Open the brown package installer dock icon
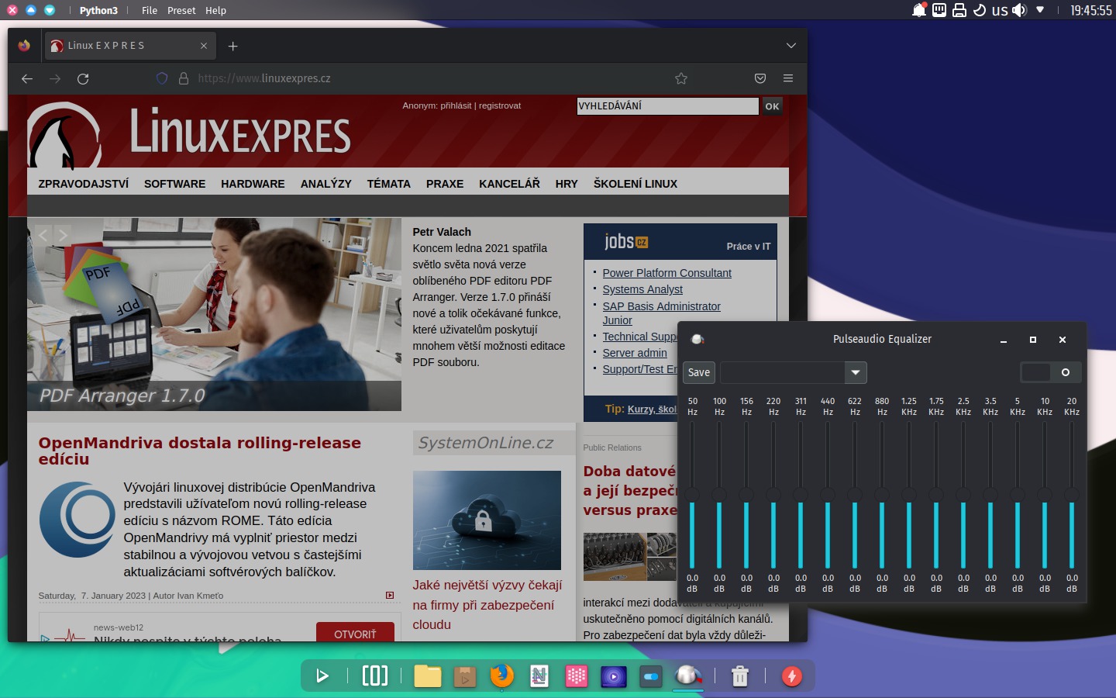The width and height of the screenshot is (1116, 698). (x=465, y=676)
